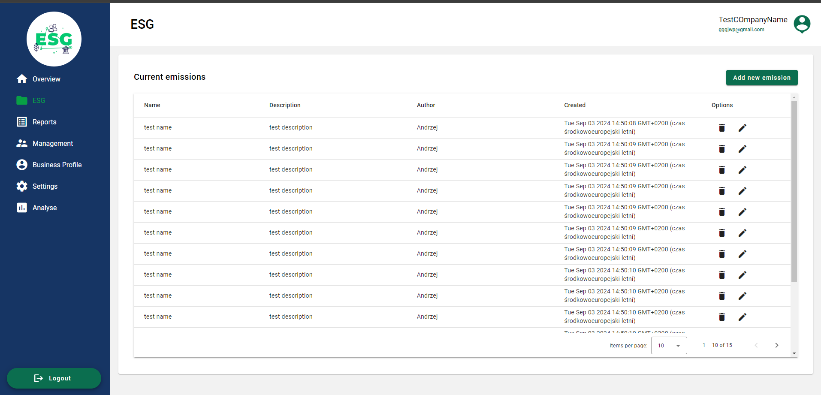Click the Description column header
This screenshot has height=395, width=821.
(285, 105)
